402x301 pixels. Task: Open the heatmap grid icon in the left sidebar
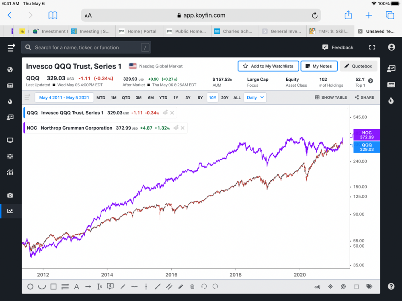(x=10, y=156)
